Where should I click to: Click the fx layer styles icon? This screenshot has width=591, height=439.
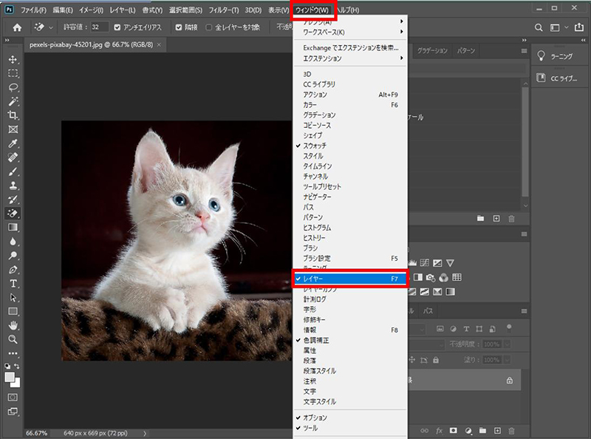[438, 430]
